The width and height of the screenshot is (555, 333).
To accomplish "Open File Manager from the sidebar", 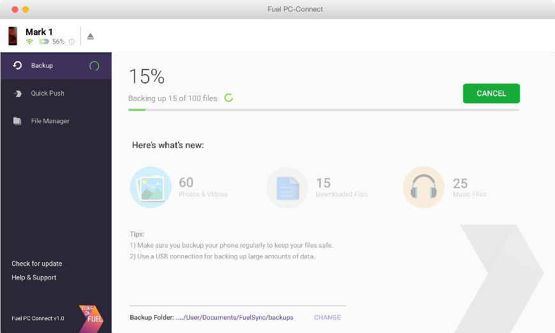I will (x=56, y=121).
